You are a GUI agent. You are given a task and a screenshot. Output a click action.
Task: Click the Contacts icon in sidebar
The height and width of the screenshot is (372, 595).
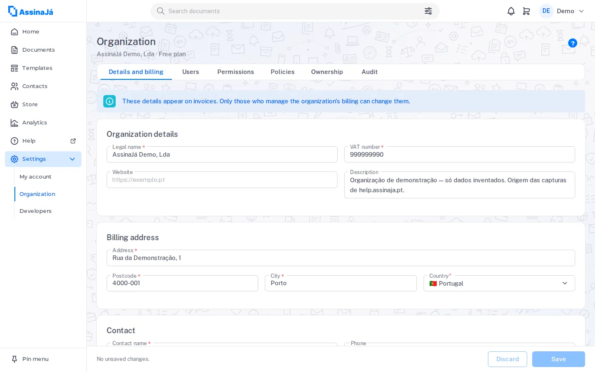tap(14, 86)
